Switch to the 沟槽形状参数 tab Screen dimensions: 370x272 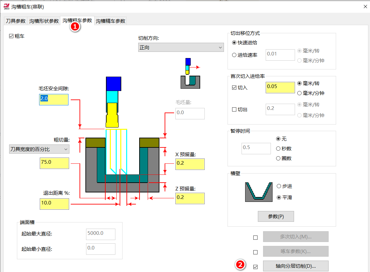(x=44, y=21)
